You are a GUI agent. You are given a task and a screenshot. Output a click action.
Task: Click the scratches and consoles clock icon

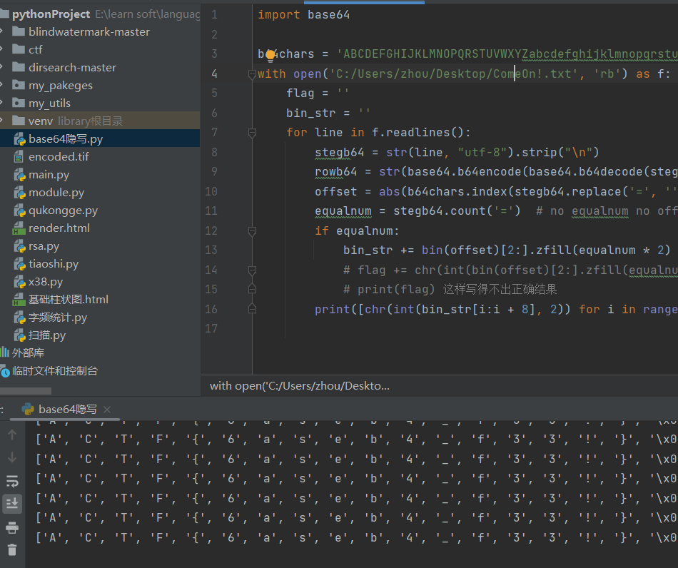[x=5, y=372]
